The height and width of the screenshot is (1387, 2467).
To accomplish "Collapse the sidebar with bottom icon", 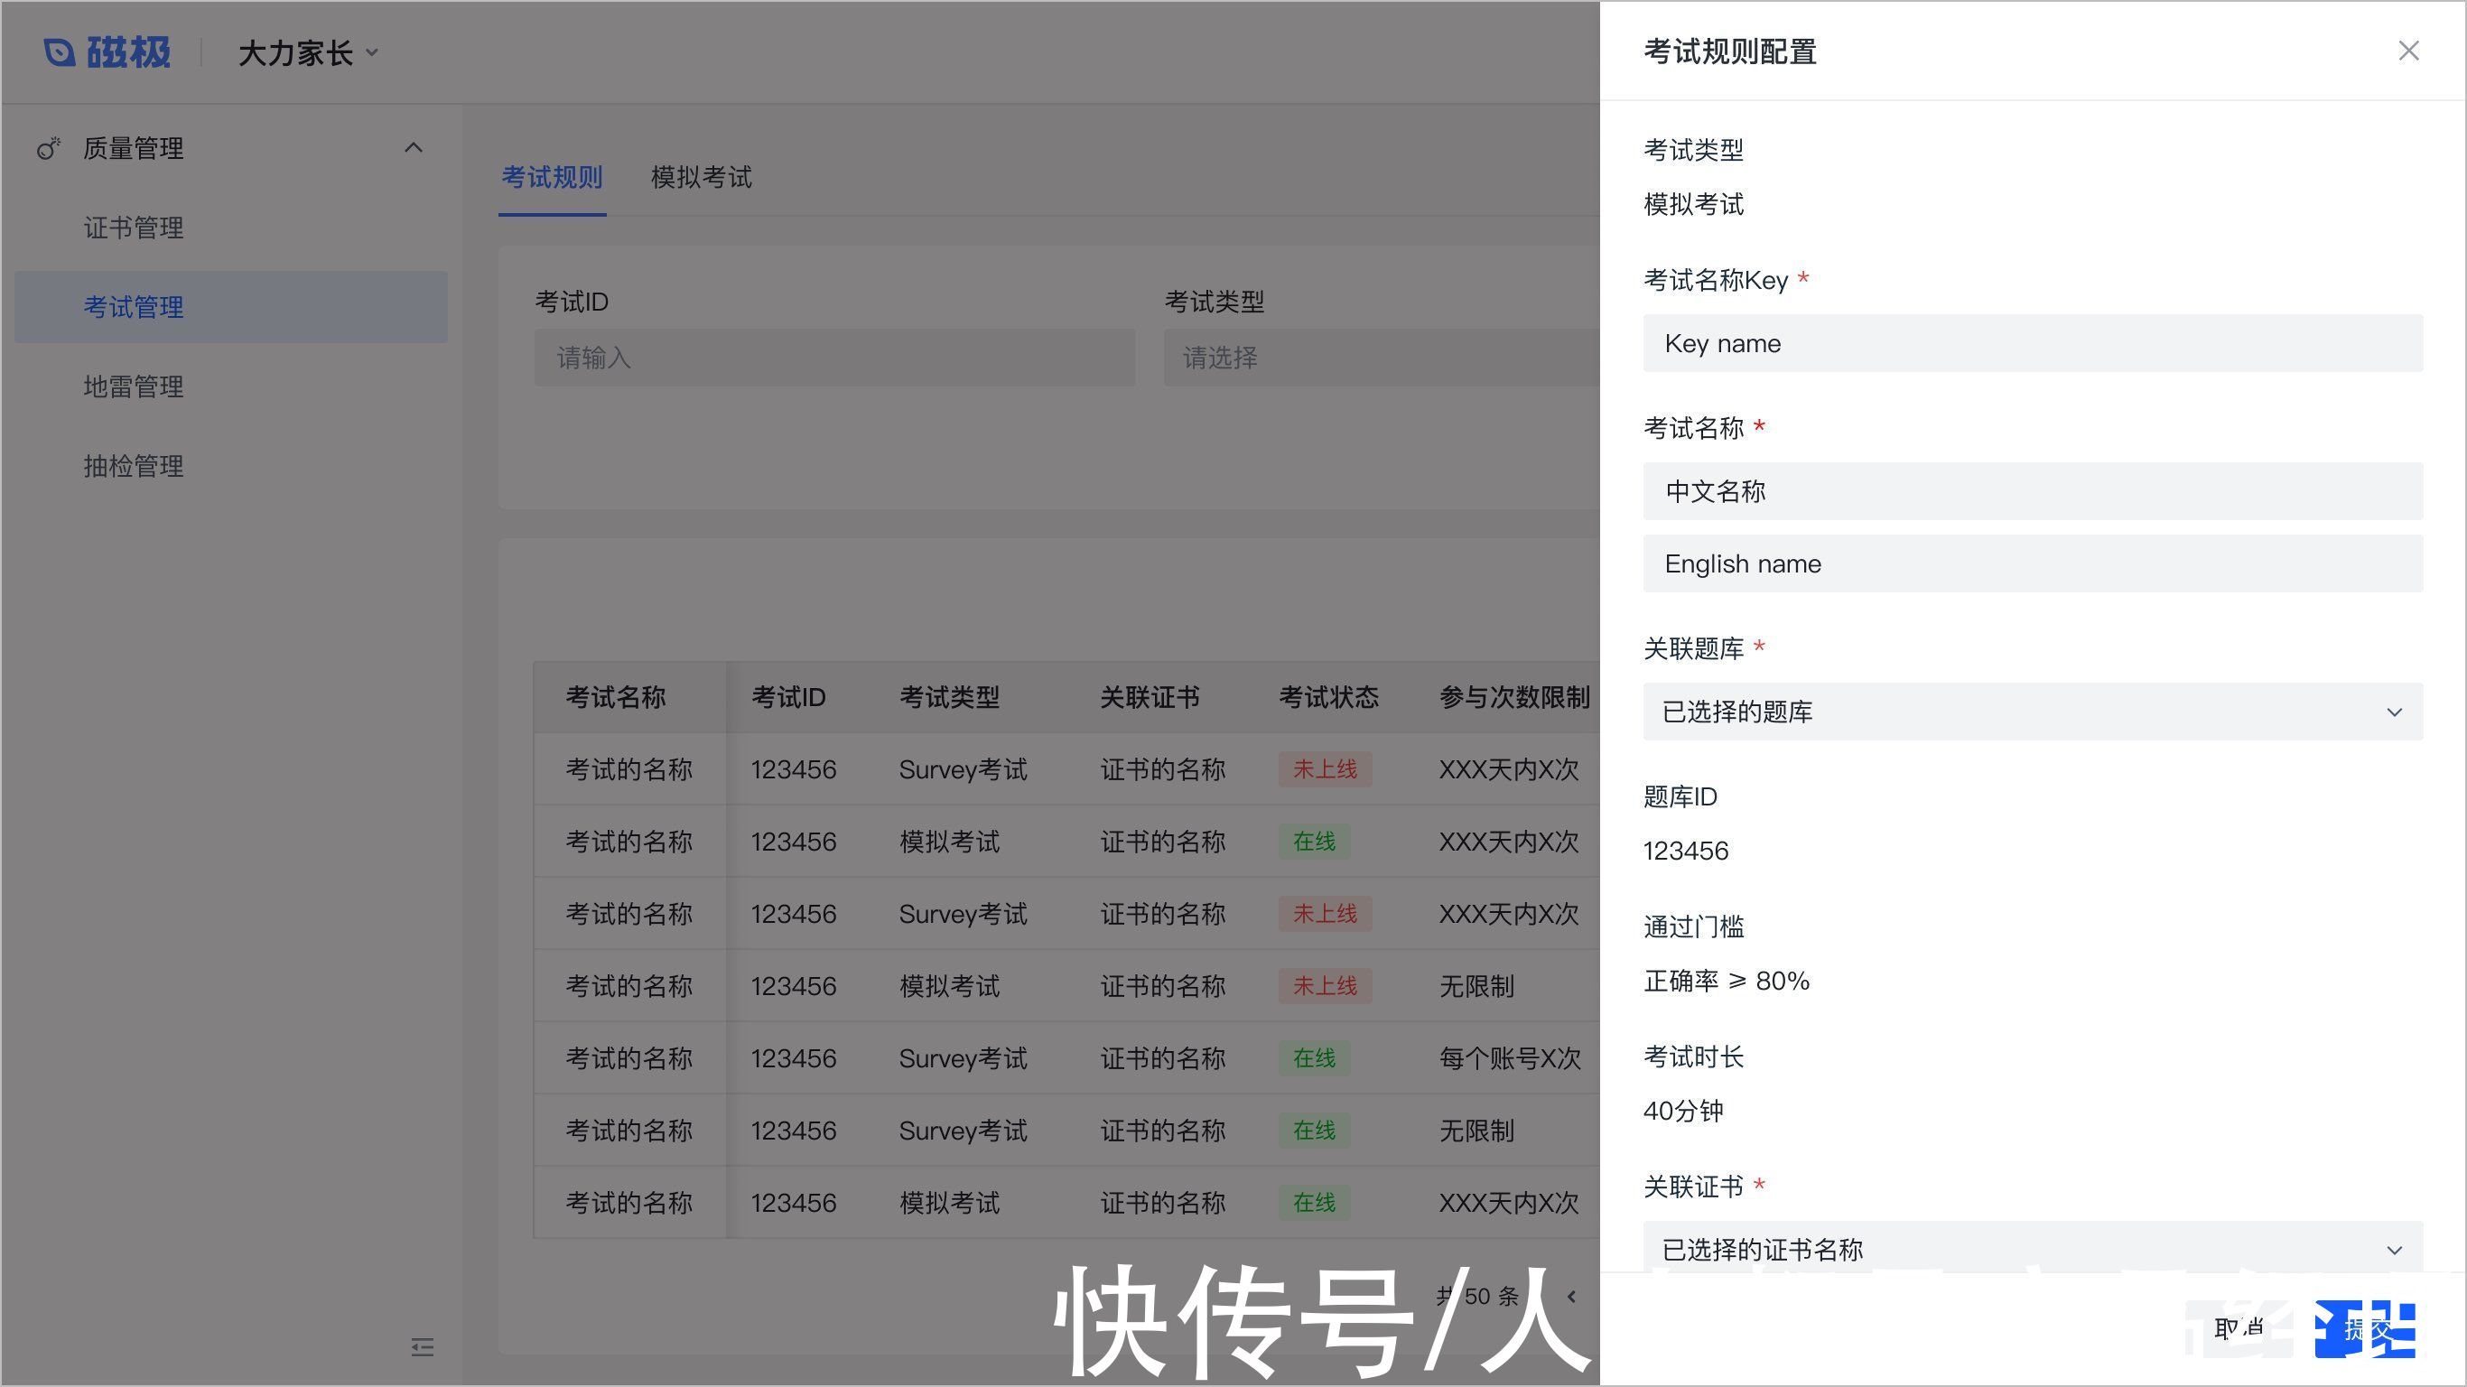I will coord(423,1348).
